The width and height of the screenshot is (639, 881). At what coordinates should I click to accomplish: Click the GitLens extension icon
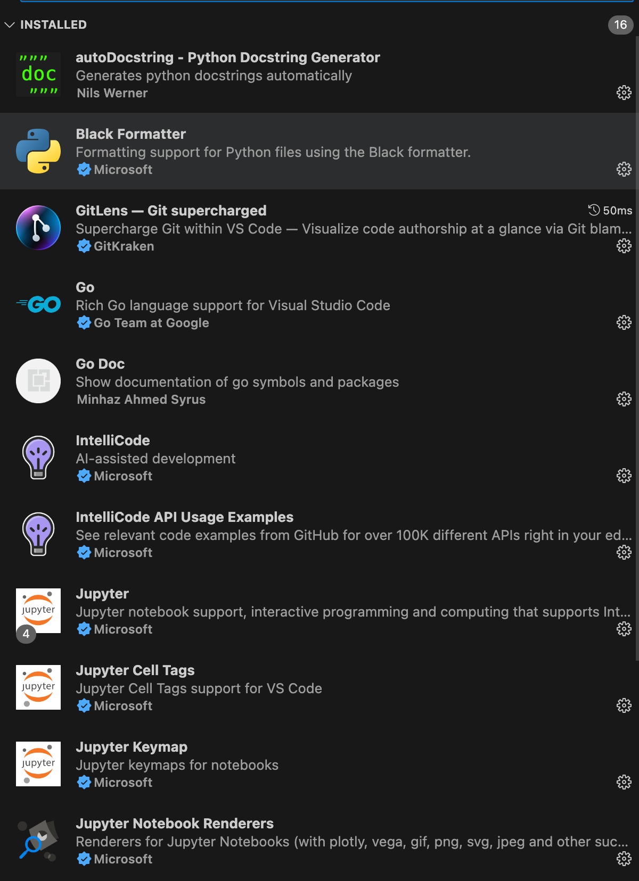[x=38, y=228]
